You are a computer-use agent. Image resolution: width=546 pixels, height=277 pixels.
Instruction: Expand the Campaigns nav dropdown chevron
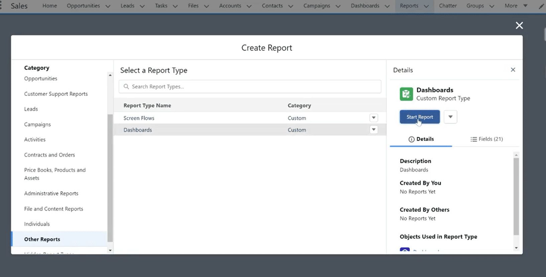click(338, 6)
